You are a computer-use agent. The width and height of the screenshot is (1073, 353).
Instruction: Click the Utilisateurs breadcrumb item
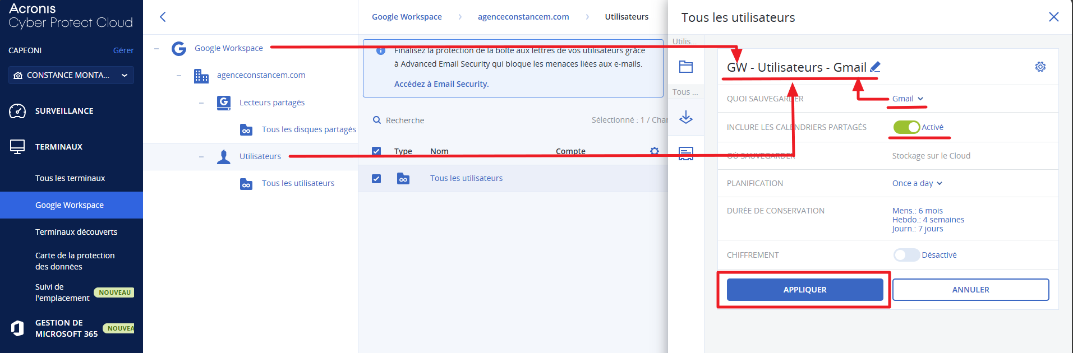pos(627,17)
